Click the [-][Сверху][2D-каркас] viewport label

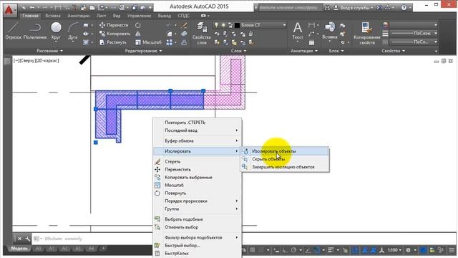(36, 61)
